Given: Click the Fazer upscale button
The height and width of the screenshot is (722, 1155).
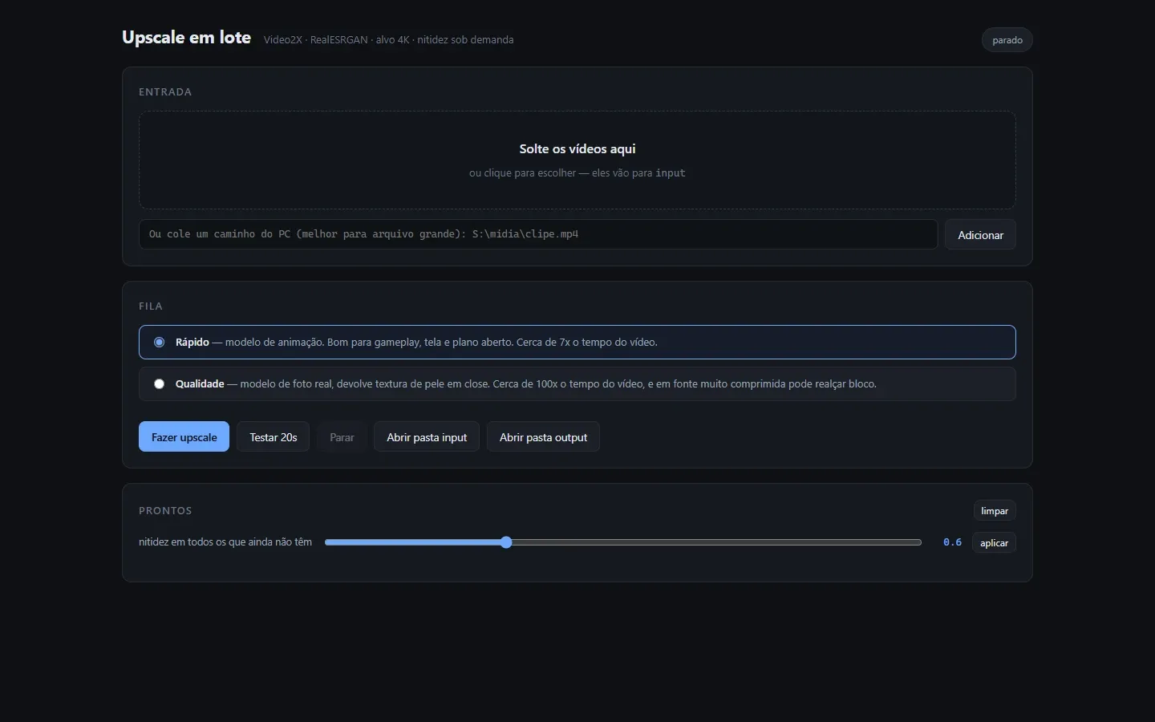Looking at the screenshot, I should (184, 437).
